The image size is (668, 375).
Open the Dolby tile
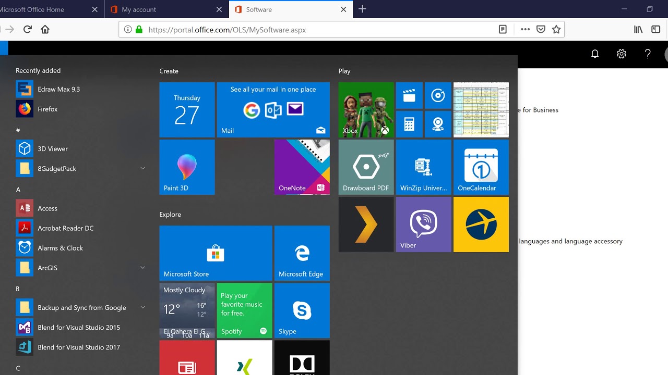(x=302, y=358)
